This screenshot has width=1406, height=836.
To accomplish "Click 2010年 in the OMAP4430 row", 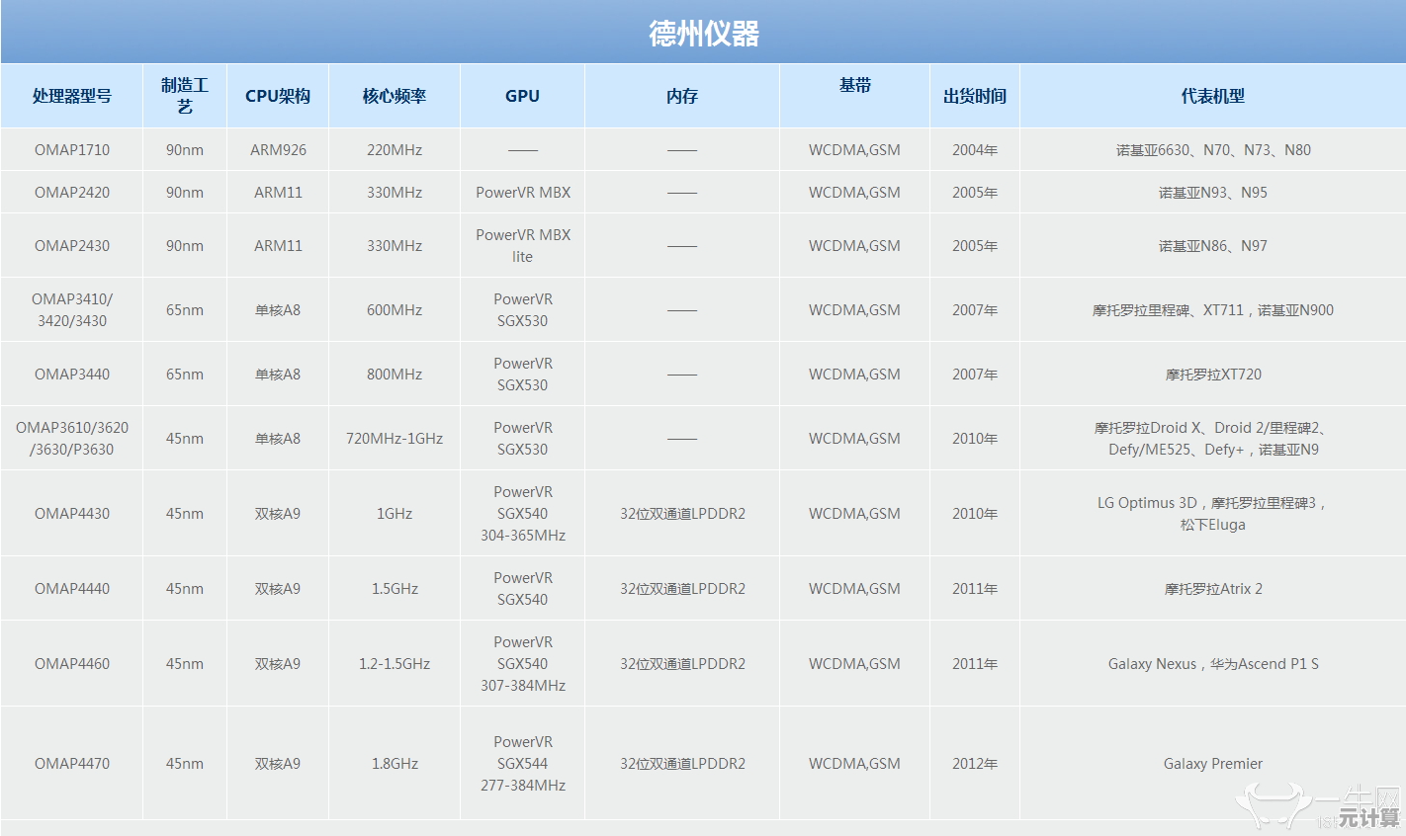I will coord(975,514).
